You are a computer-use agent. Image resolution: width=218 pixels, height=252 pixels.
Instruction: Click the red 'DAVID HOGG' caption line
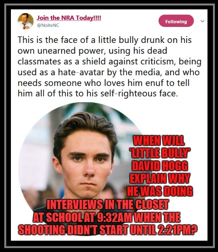pyautogui.click(x=160, y=166)
